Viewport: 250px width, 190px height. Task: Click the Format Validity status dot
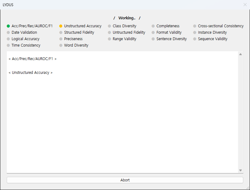coord(153,32)
